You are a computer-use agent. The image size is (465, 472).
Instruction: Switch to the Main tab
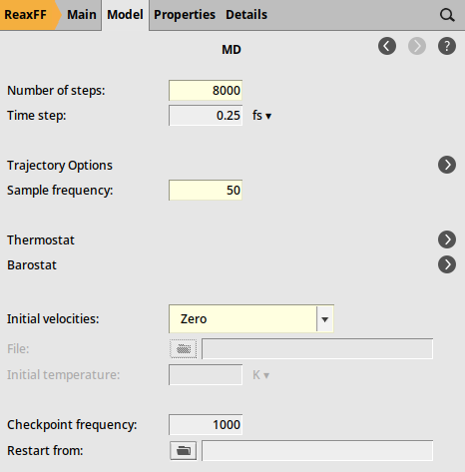(x=82, y=15)
